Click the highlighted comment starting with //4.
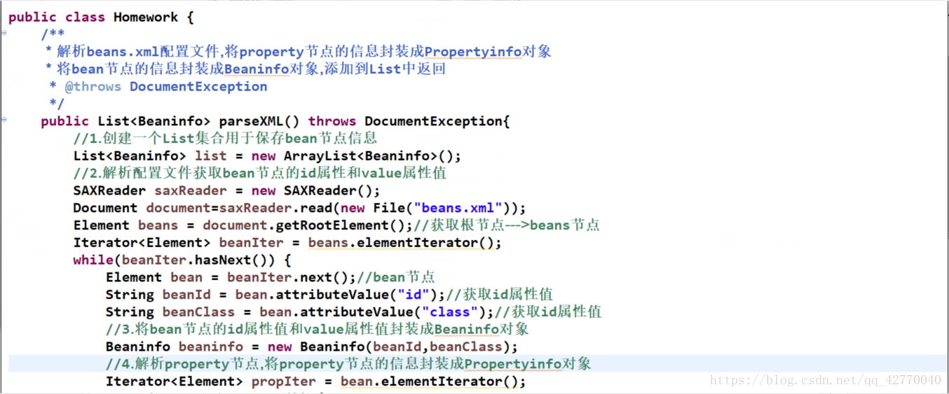This screenshot has width=949, height=394. point(348,364)
